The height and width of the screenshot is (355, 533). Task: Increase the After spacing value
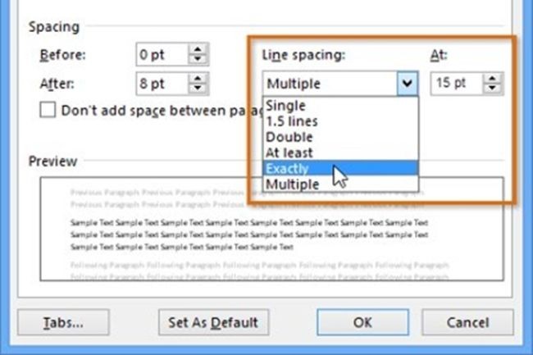tap(198, 79)
